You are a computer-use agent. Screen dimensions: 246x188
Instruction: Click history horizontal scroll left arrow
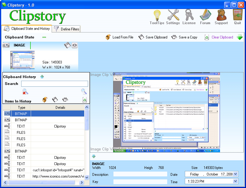(x=5, y=182)
